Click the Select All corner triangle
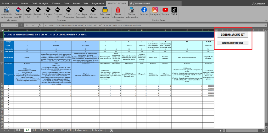 (x=2, y=30)
